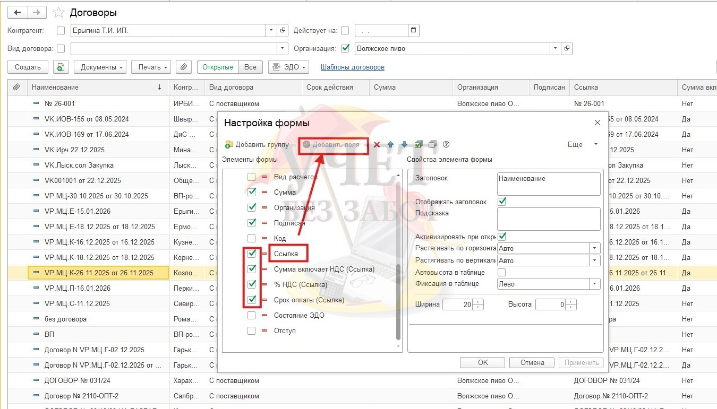This screenshot has height=409, width=717.
Task: Expand the Фиксация в таблице dropdown
Action: point(594,284)
